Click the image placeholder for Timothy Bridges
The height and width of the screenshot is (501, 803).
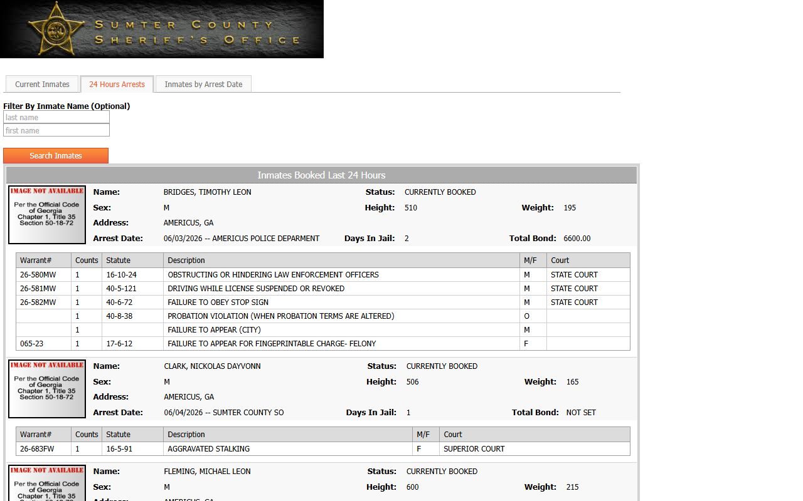coord(47,215)
